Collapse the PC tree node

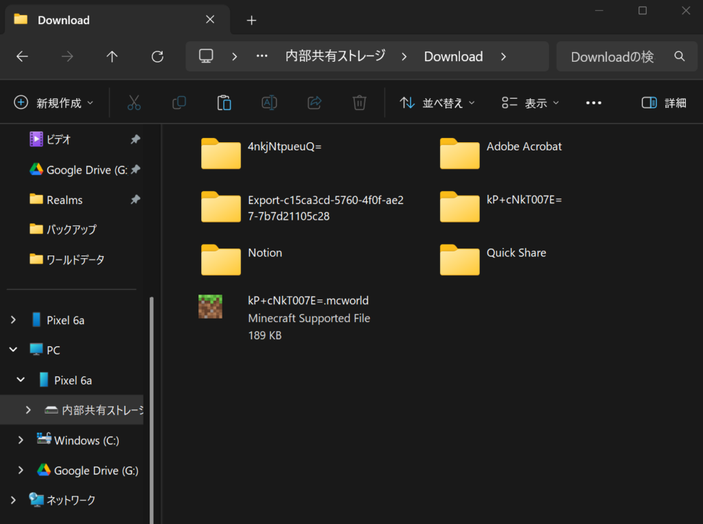13,350
